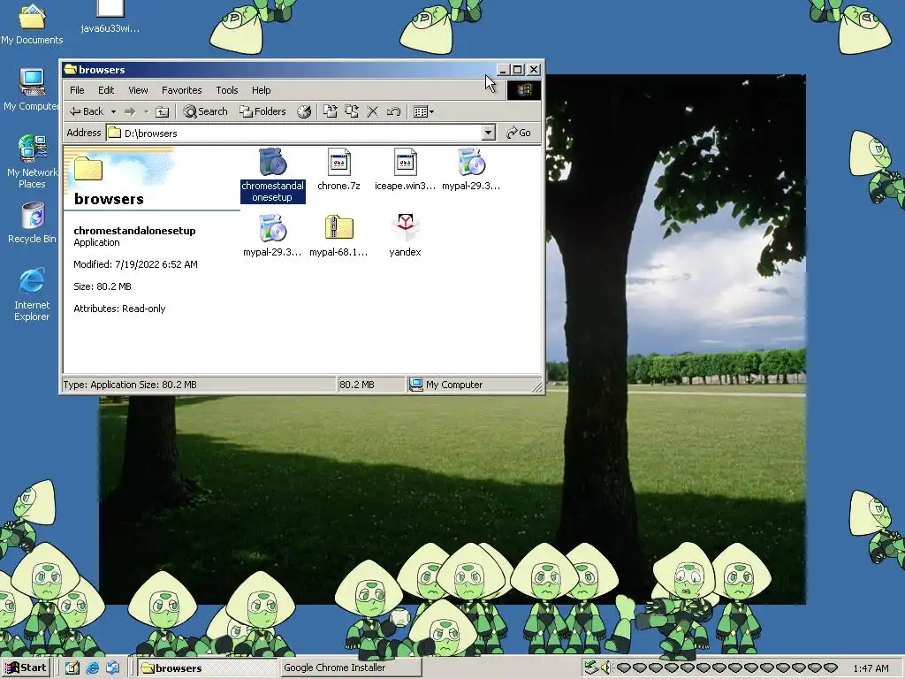Select the chromestandalonesetup application file

pyautogui.click(x=272, y=175)
